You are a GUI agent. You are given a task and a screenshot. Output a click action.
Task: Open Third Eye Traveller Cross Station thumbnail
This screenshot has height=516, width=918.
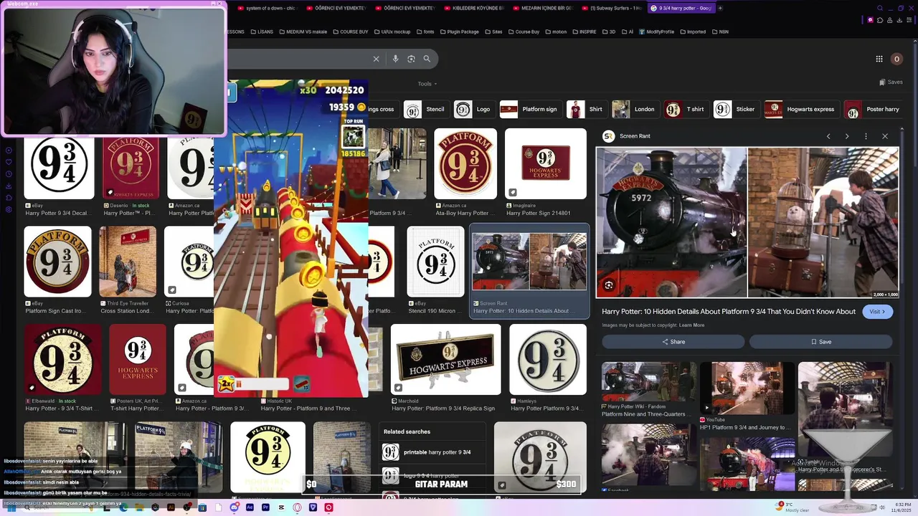click(x=128, y=262)
